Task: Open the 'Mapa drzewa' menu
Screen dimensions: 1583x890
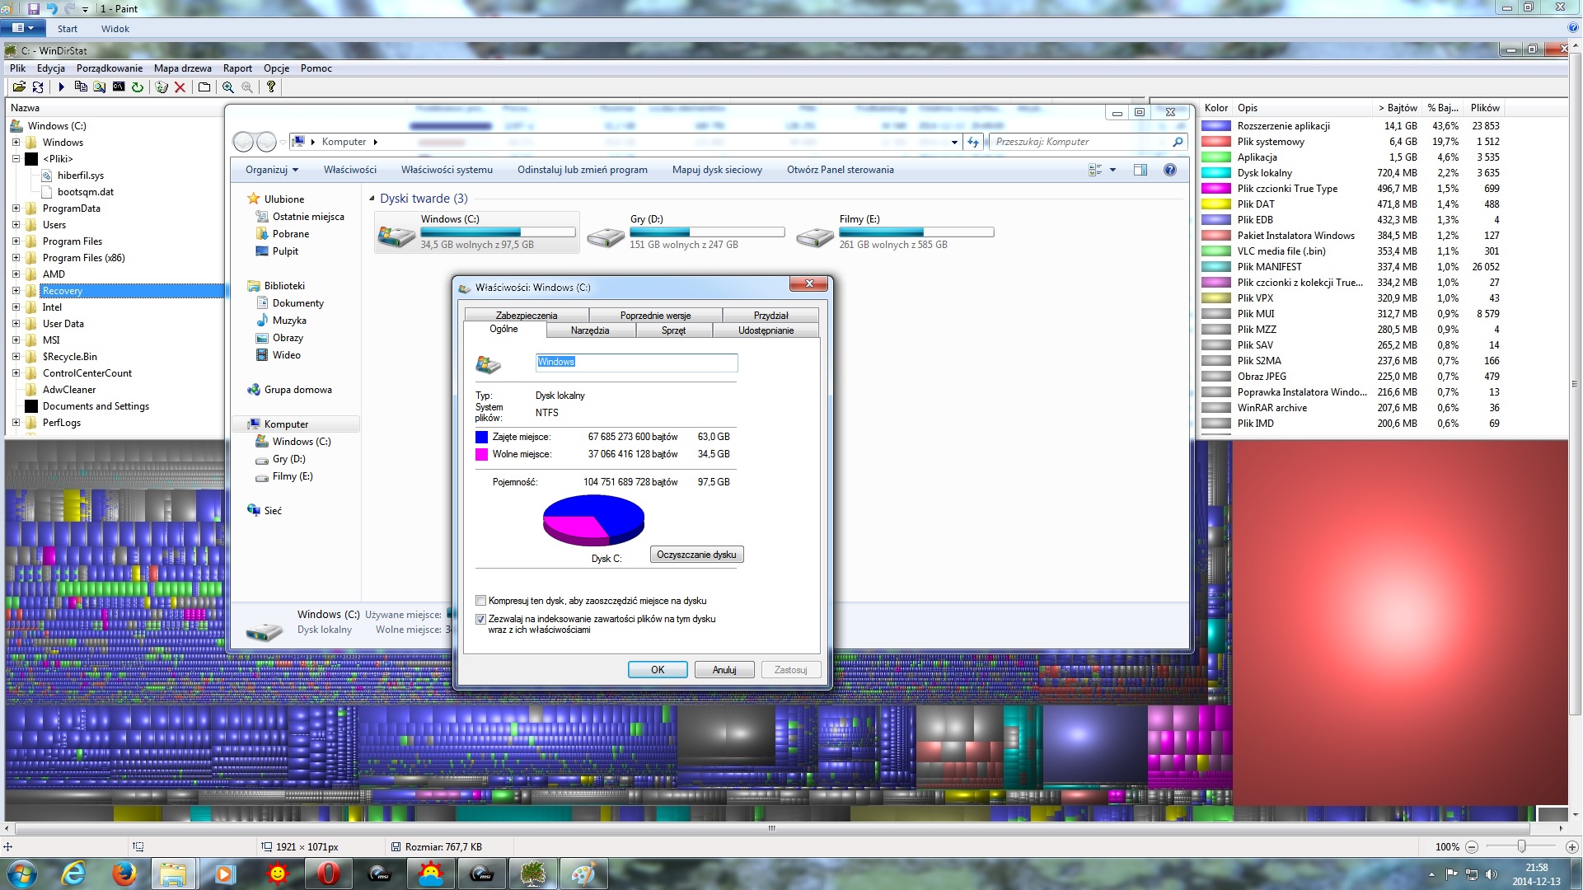Action: point(183,68)
